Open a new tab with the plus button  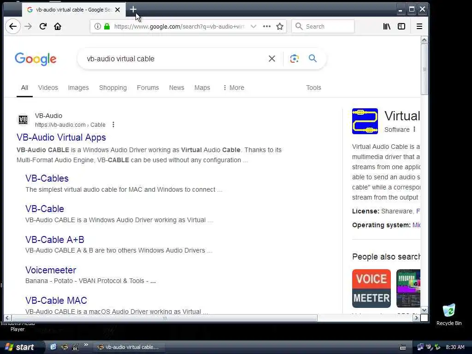[133, 10]
